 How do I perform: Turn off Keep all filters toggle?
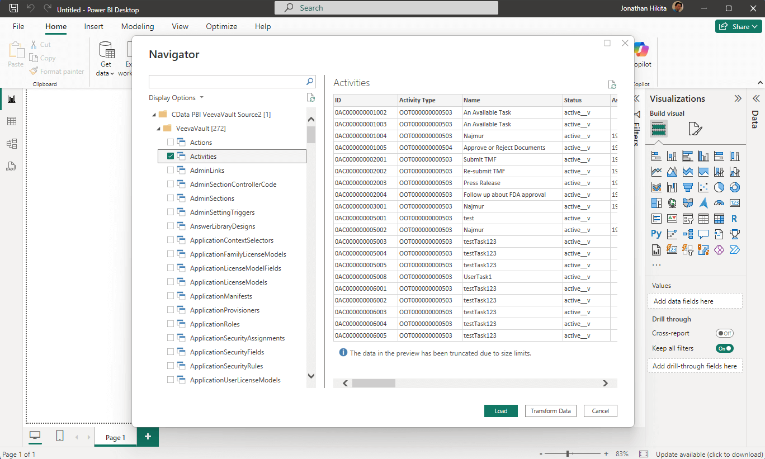[x=724, y=348]
